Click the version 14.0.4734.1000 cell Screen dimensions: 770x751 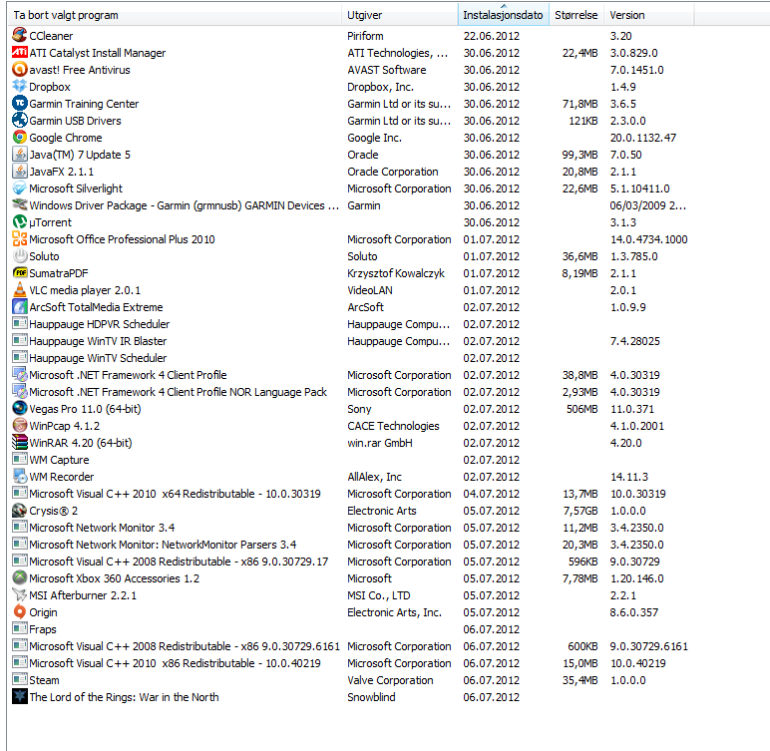point(648,239)
